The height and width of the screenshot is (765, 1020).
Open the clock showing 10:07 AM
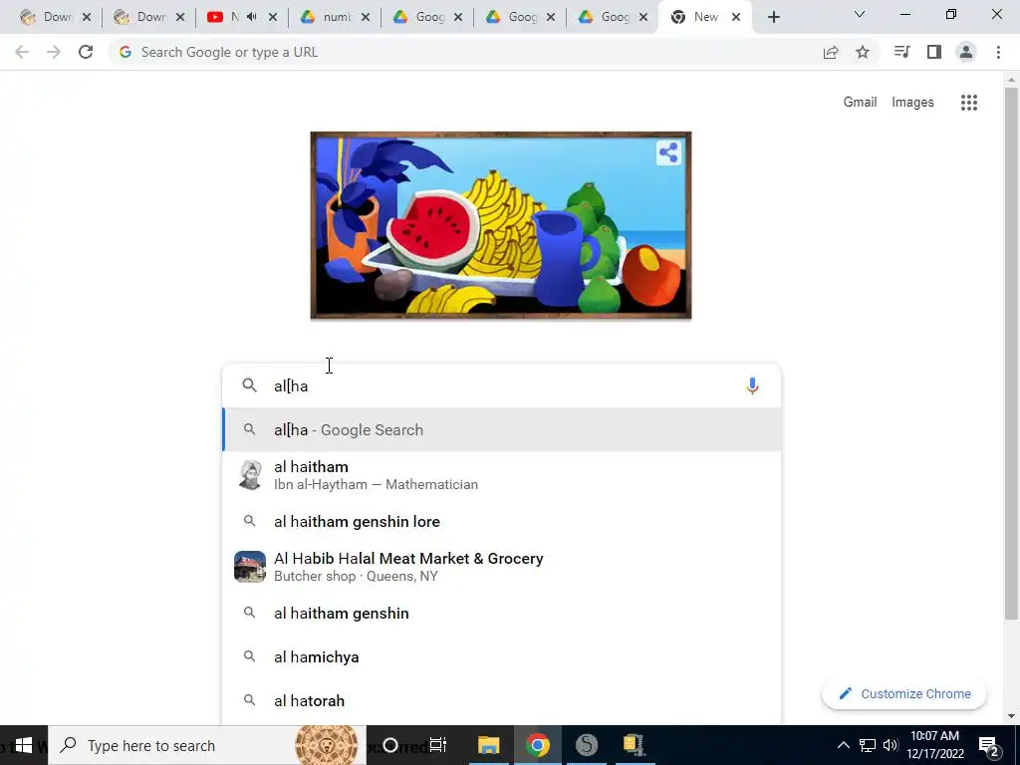[x=934, y=745]
